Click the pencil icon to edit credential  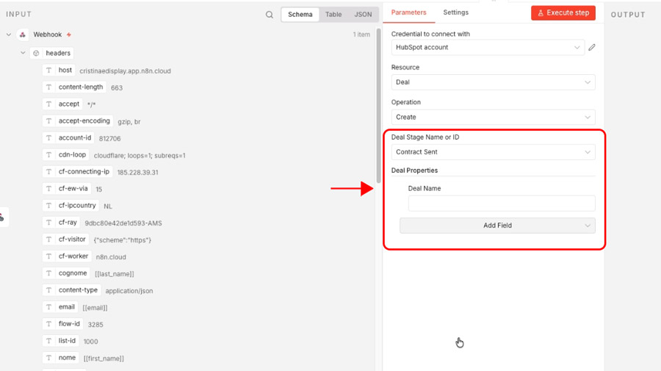pyautogui.click(x=592, y=48)
